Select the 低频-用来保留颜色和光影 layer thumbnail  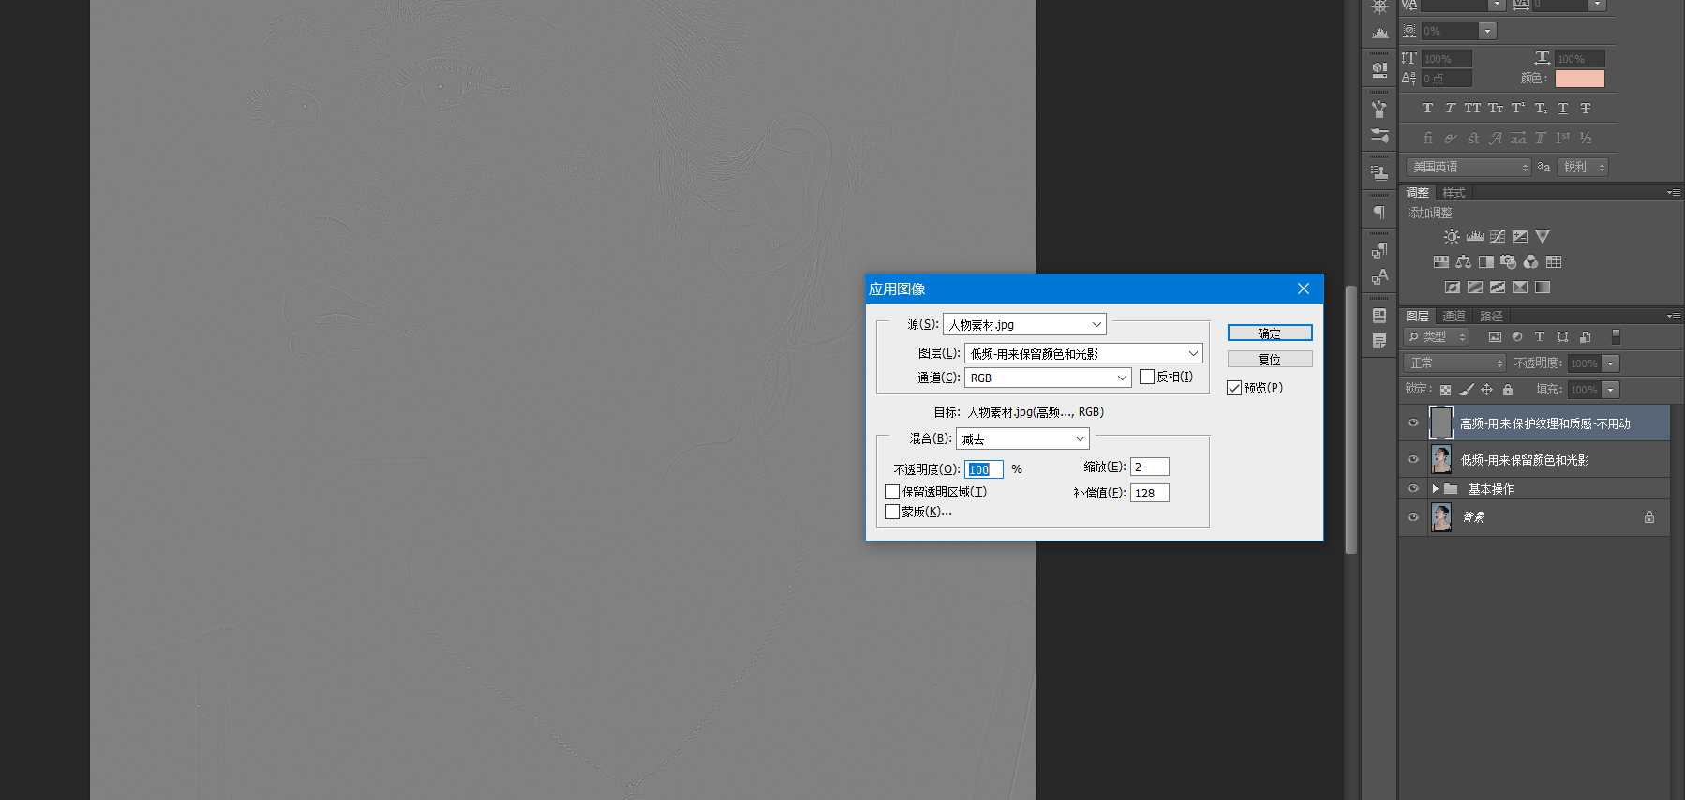(1441, 459)
